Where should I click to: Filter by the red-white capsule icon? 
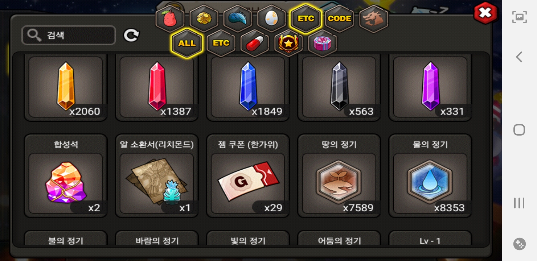(x=255, y=43)
